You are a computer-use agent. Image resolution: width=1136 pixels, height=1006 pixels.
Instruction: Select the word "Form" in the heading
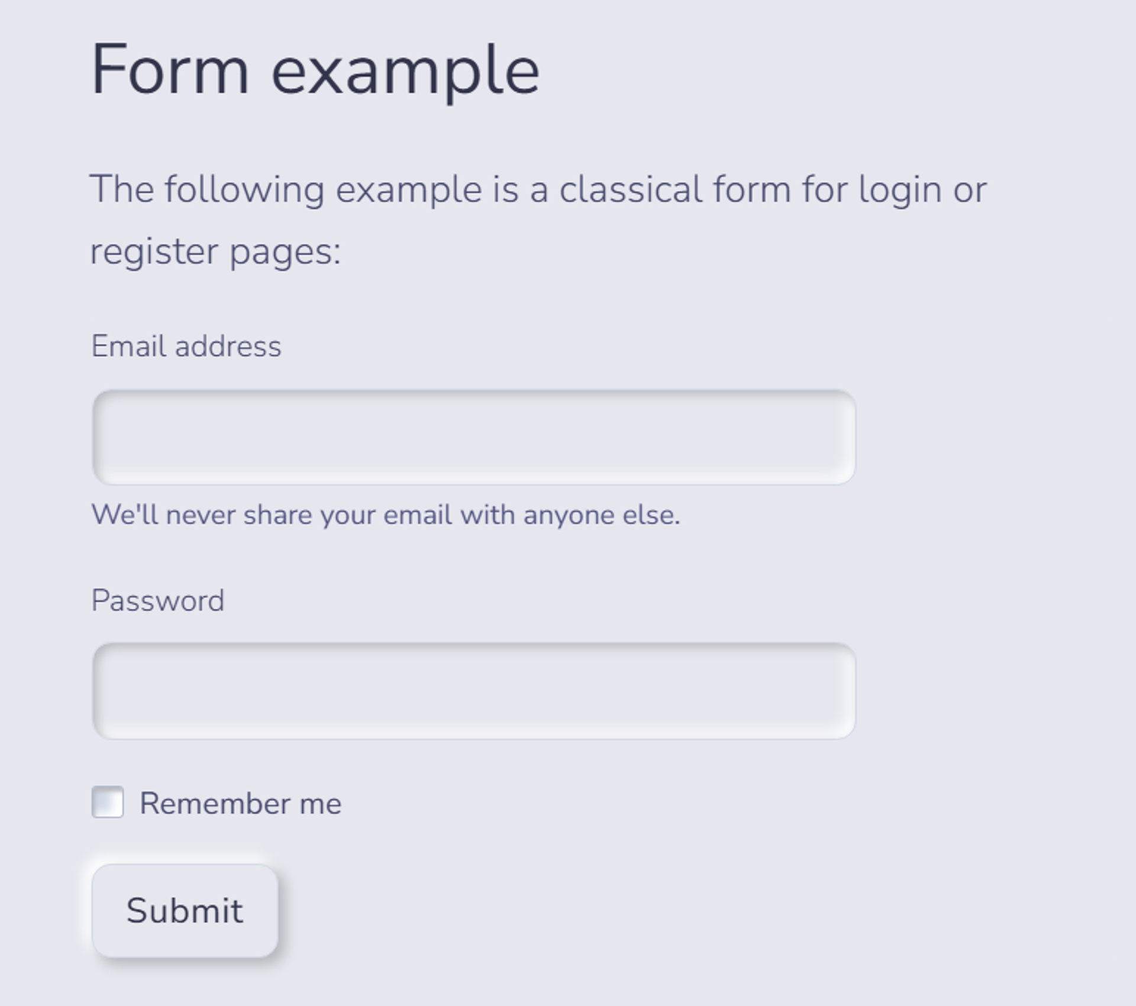170,69
